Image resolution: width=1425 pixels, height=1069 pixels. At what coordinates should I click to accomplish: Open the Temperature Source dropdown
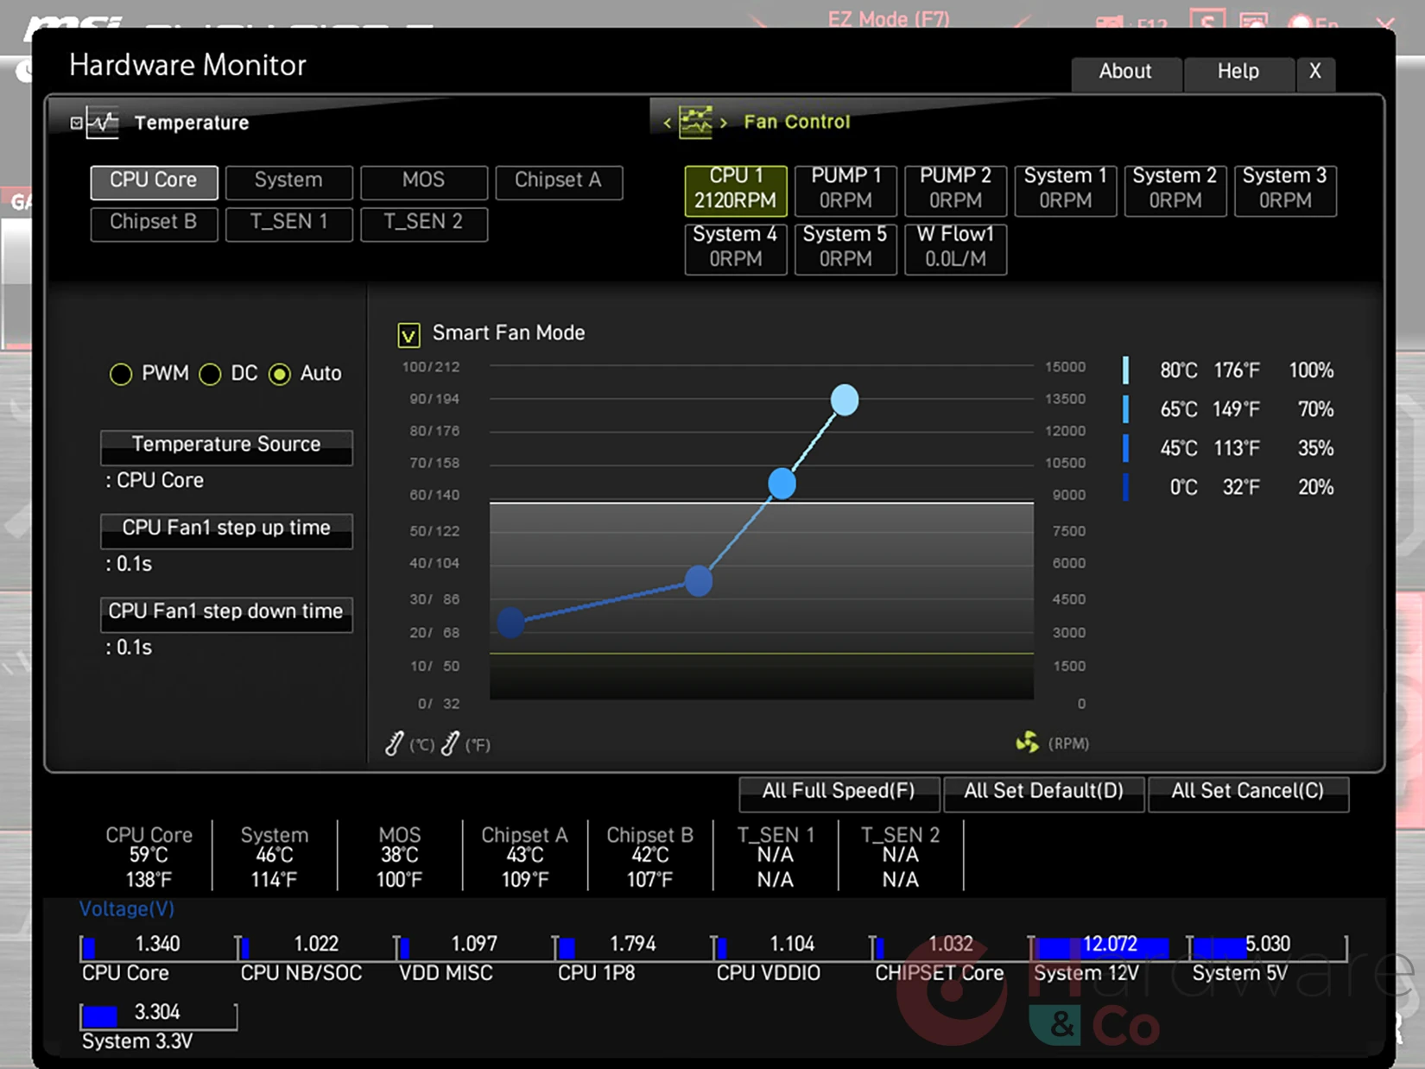coord(226,446)
